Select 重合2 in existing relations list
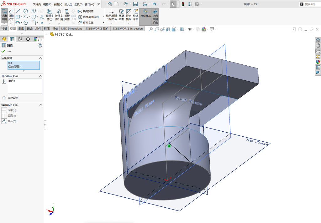 point(12,81)
